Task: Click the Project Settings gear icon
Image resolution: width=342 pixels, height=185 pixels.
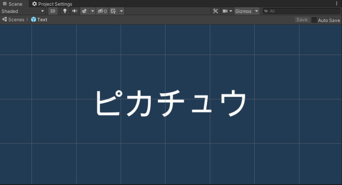Action: click(x=35, y=4)
